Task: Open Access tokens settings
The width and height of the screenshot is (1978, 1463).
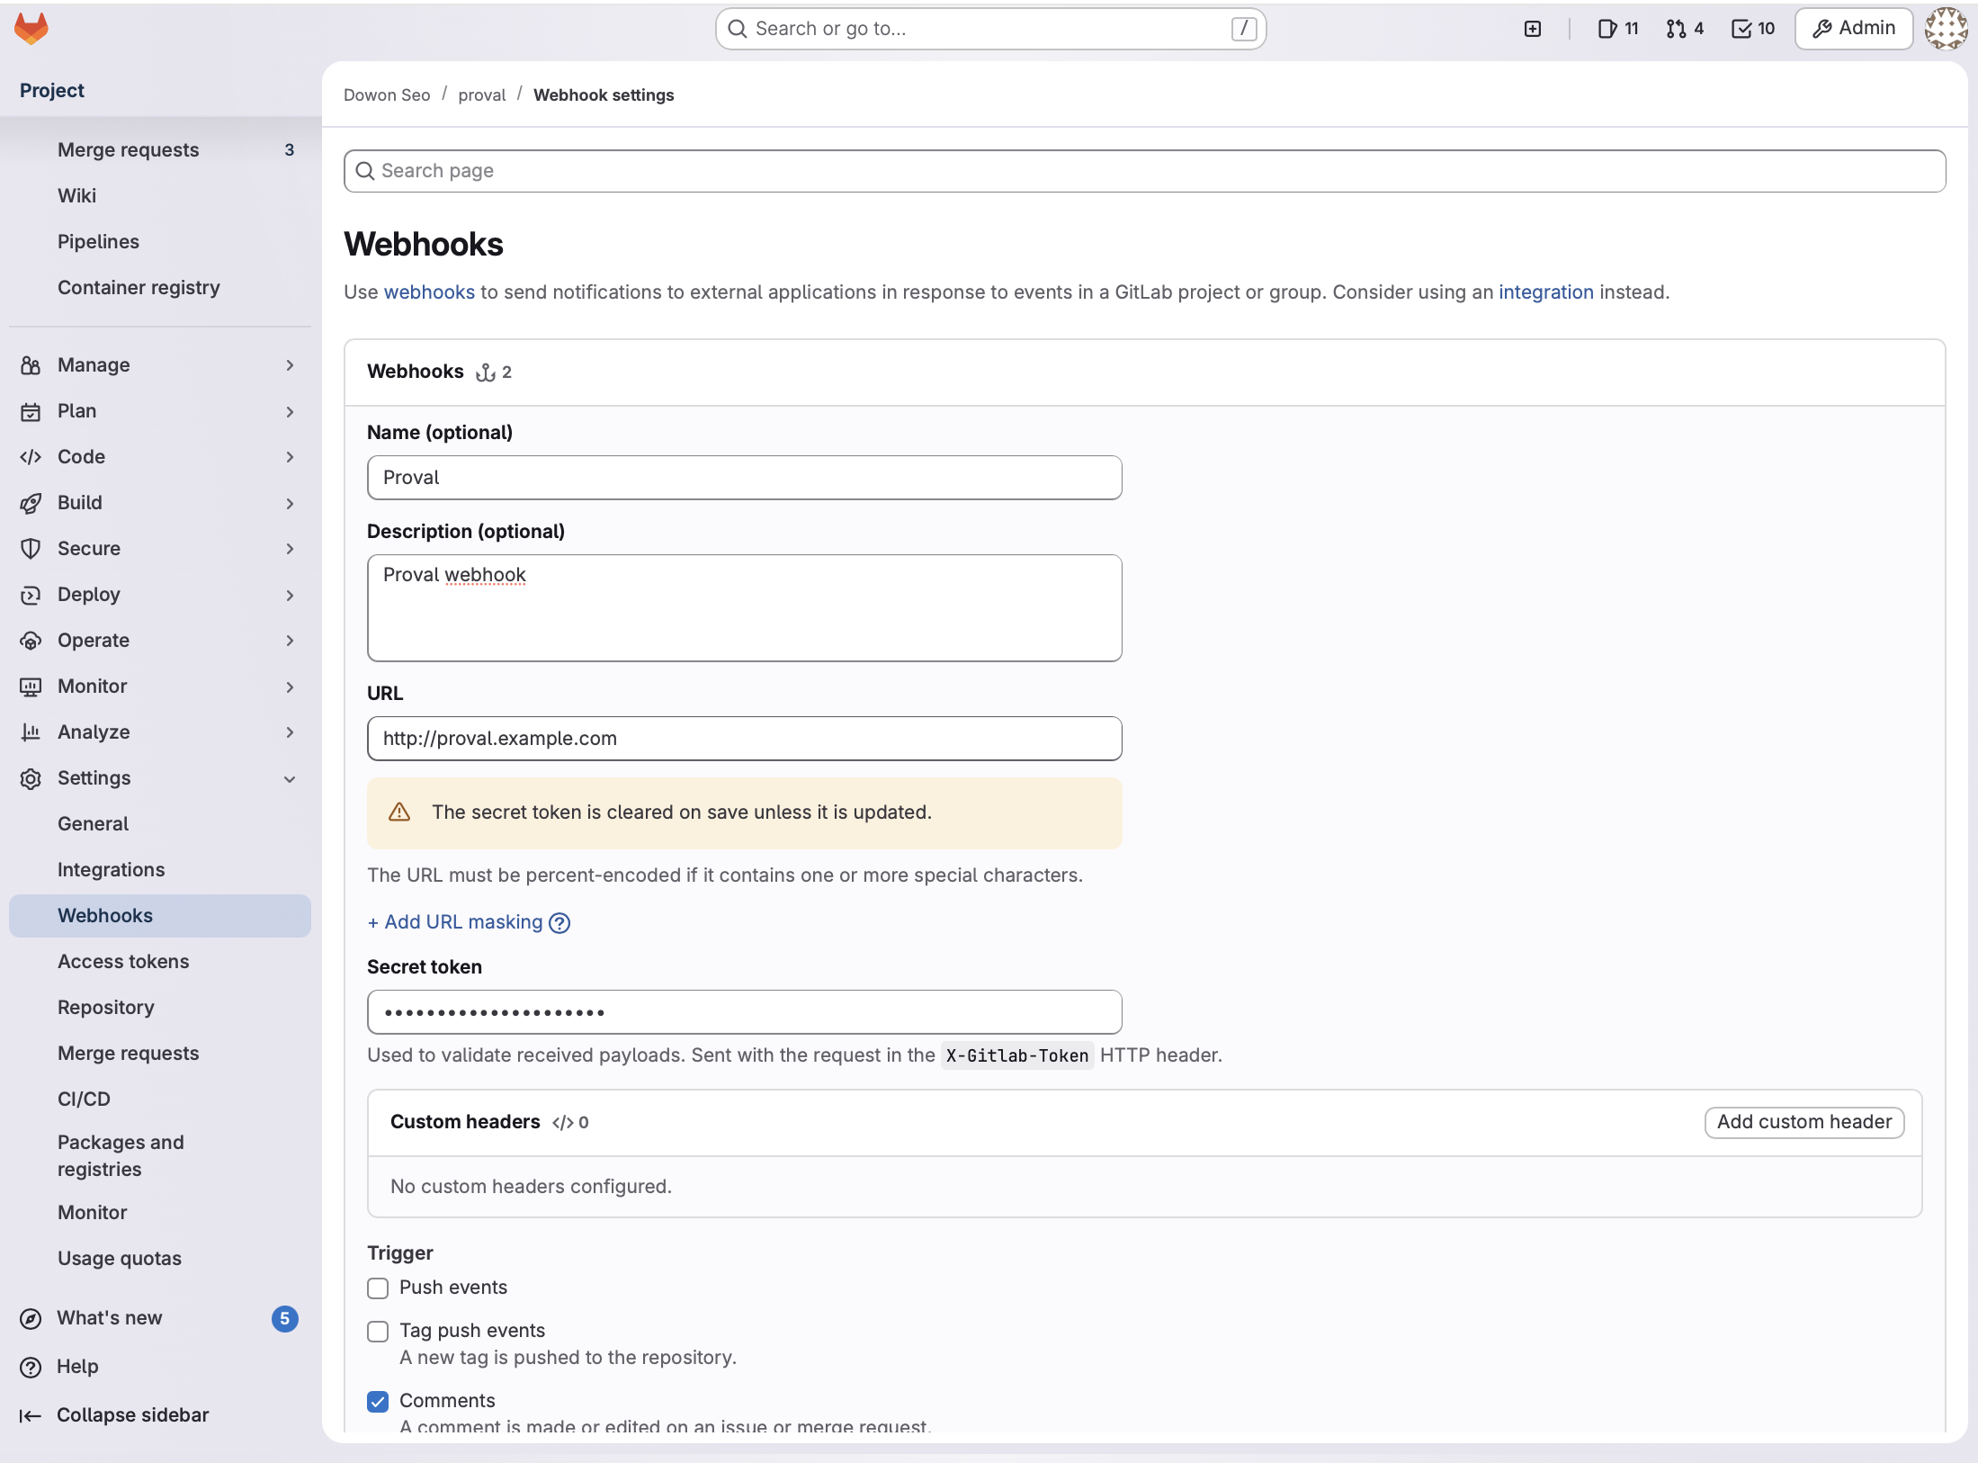Action: [x=160, y=962]
